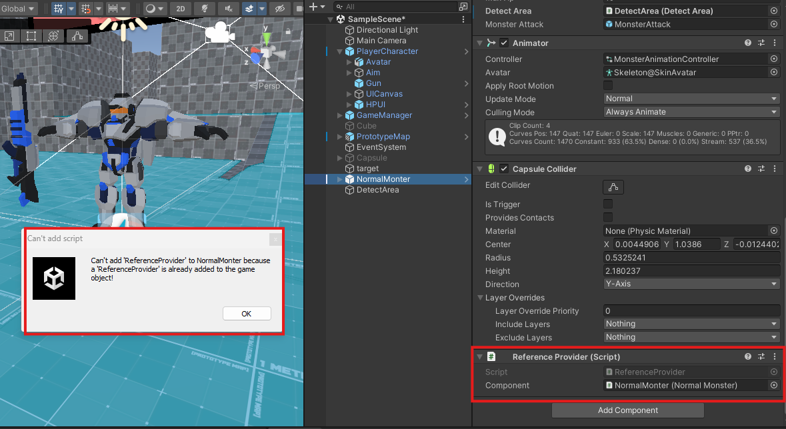Toggle the scene gizmo rotation lock
The width and height of the screenshot is (786, 429).
pos(288,31)
